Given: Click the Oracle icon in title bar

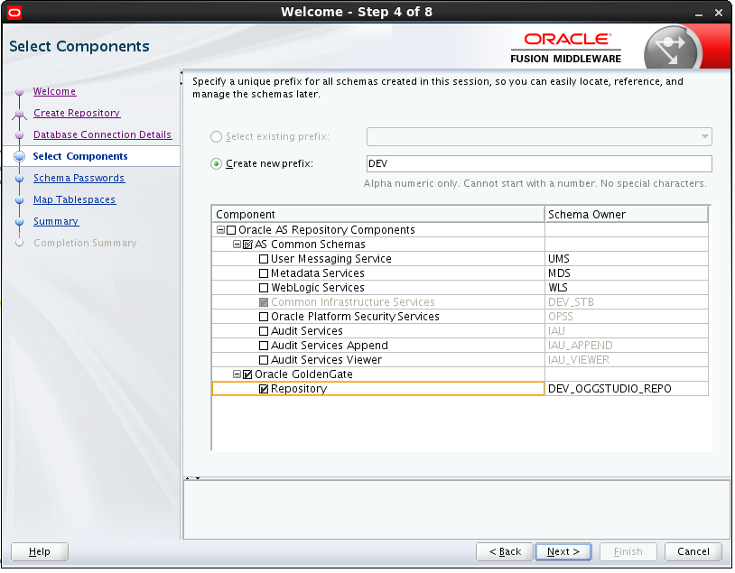Looking at the screenshot, I should click(14, 12).
